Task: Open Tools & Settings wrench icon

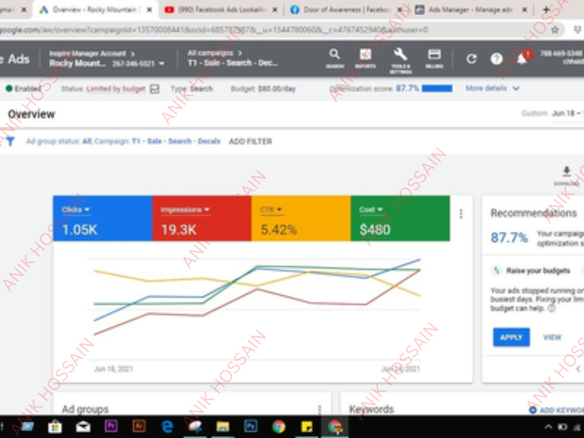Action: point(401,61)
